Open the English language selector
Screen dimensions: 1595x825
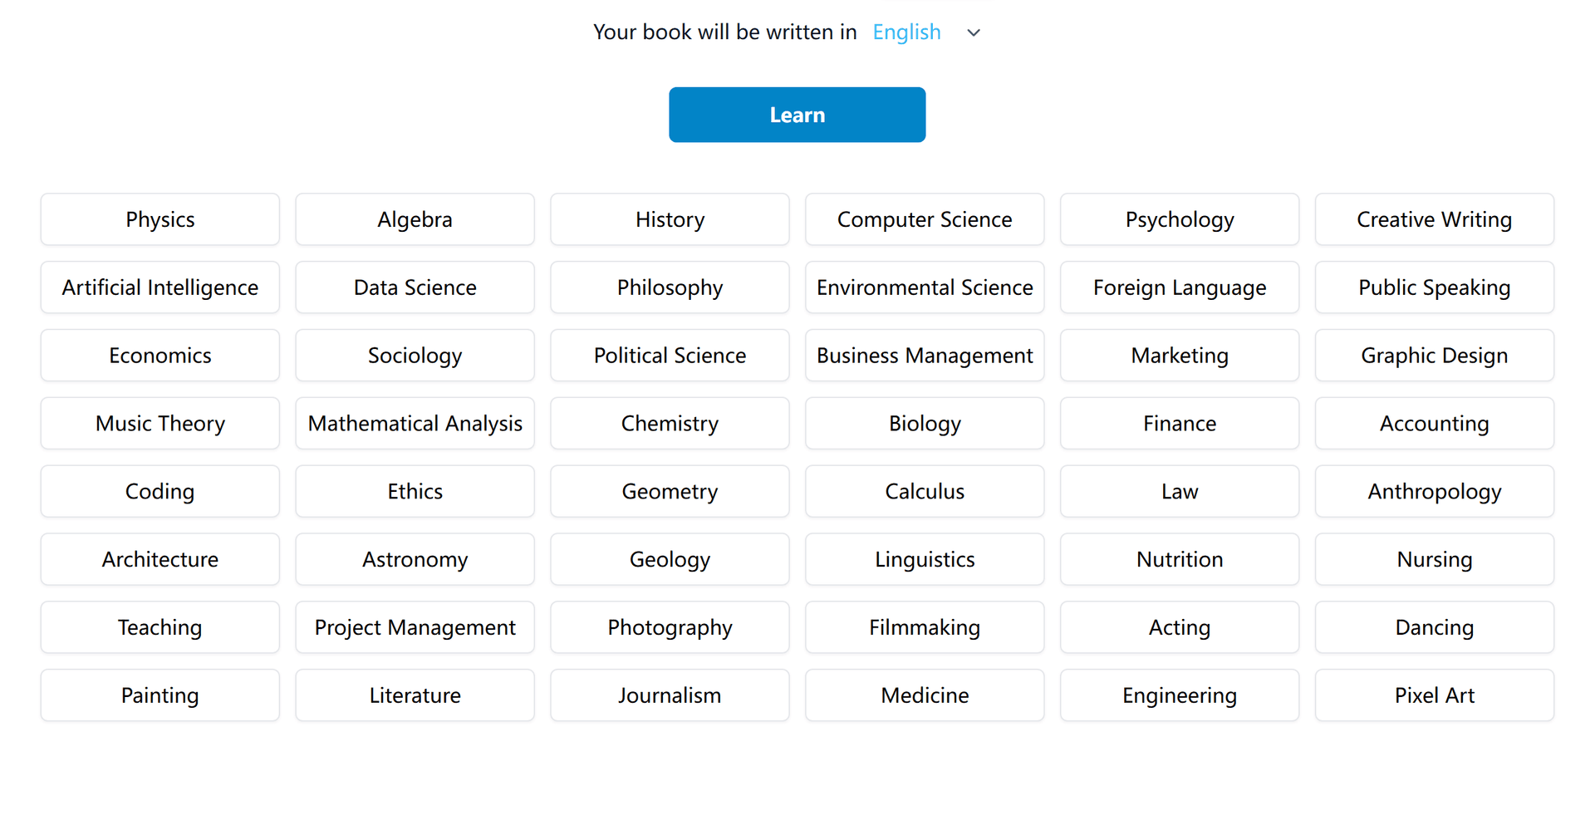tap(906, 32)
